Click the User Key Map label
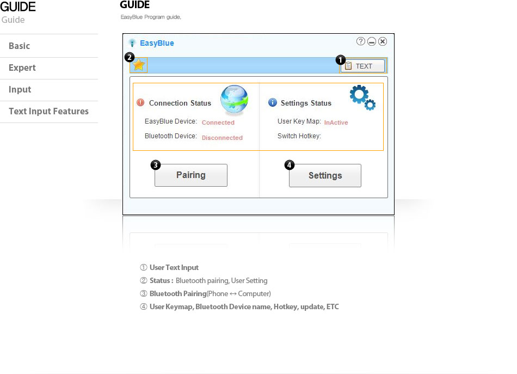Image resolution: width=517 pixels, height=374 pixels. pos(299,121)
